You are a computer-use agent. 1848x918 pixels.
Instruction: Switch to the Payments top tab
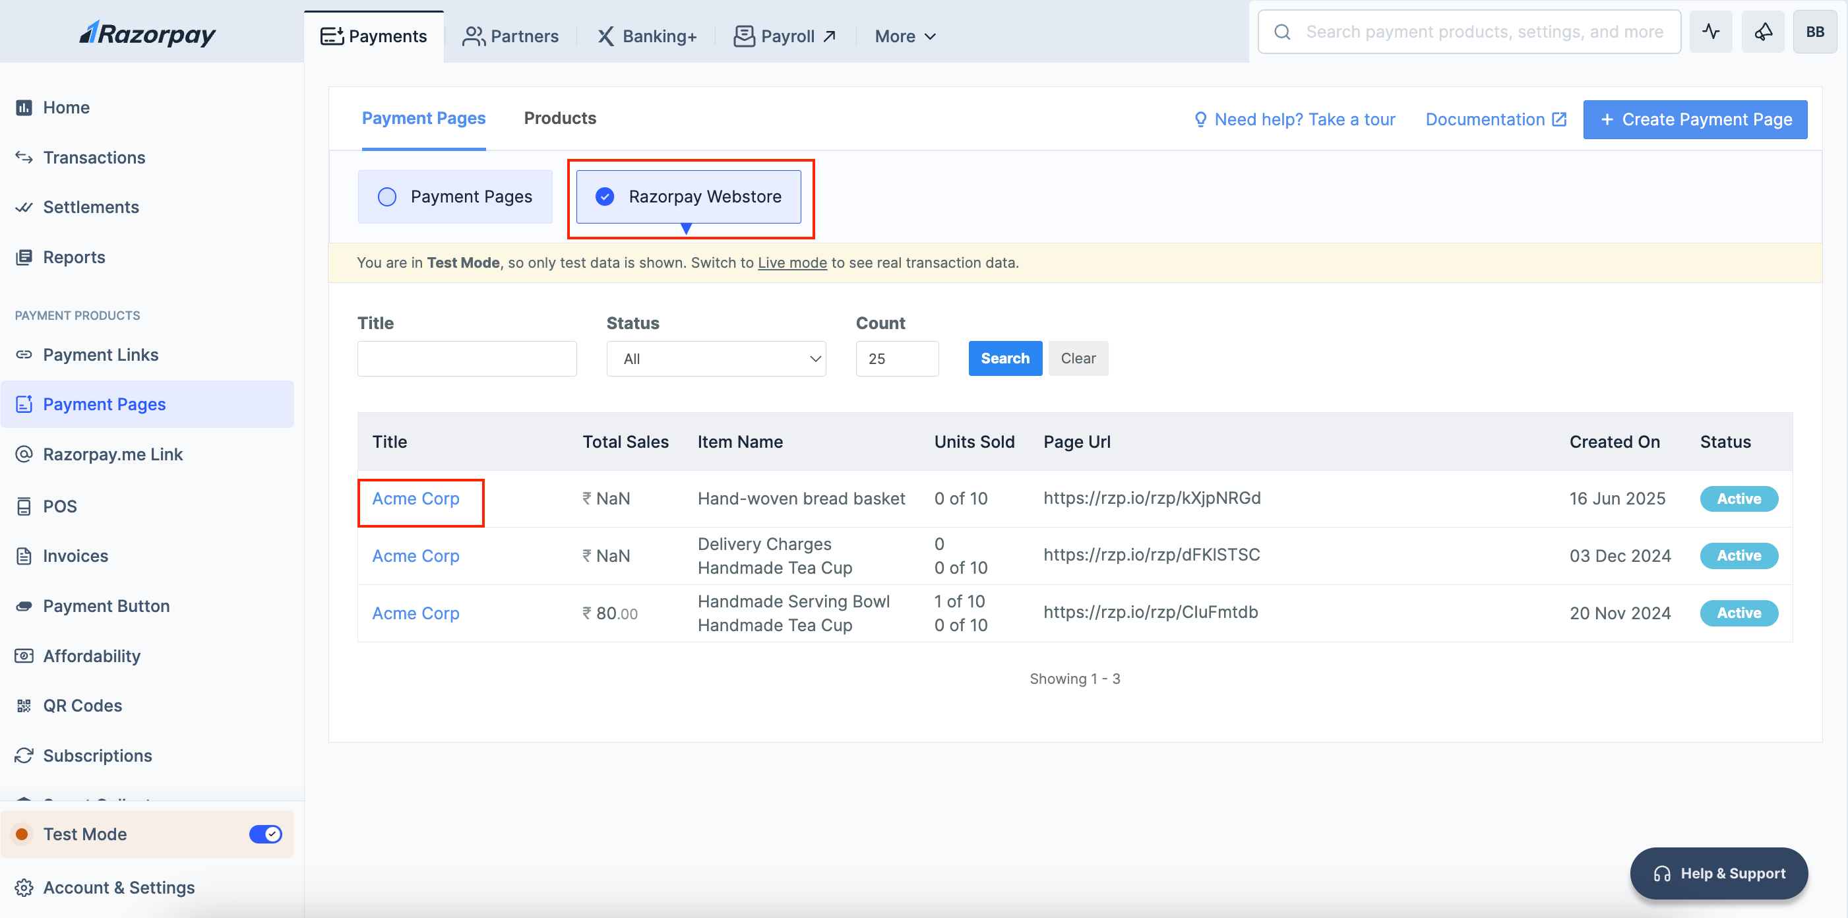(x=373, y=36)
